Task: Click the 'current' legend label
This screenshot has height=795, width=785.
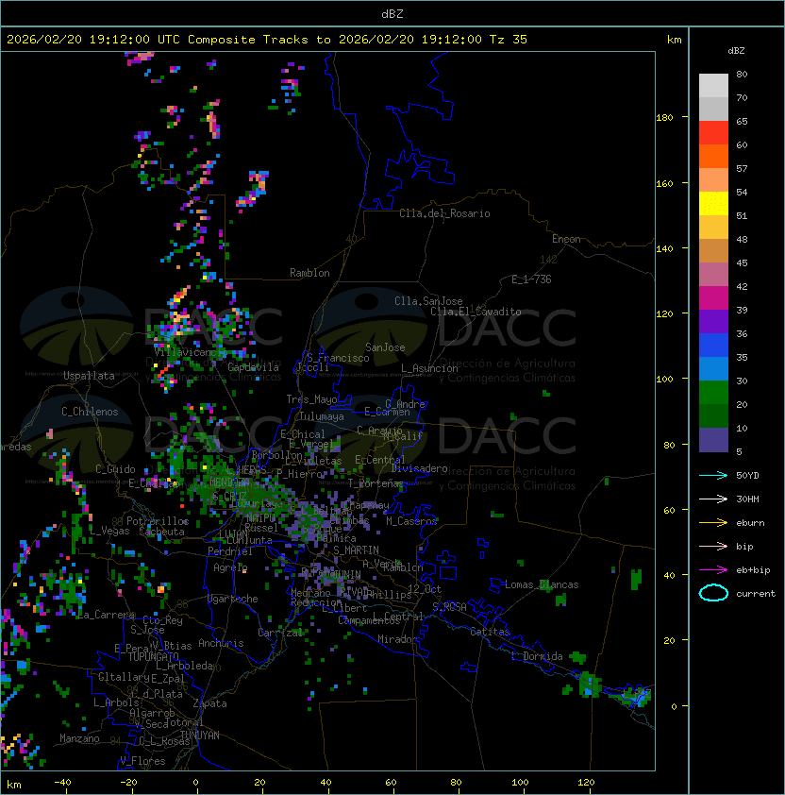Action: pos(756,594)
